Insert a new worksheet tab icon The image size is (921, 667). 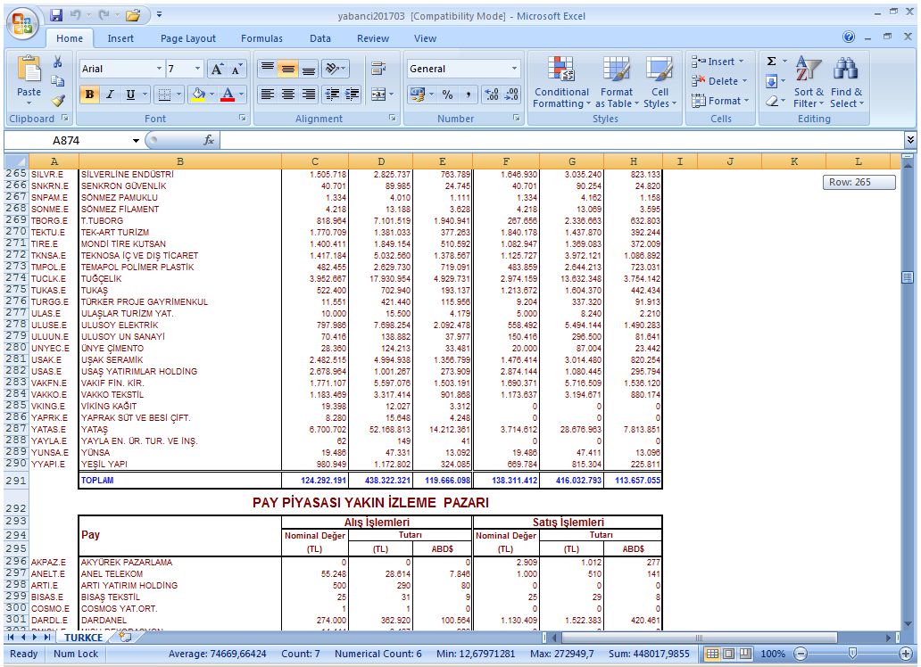tap(125, 637)
